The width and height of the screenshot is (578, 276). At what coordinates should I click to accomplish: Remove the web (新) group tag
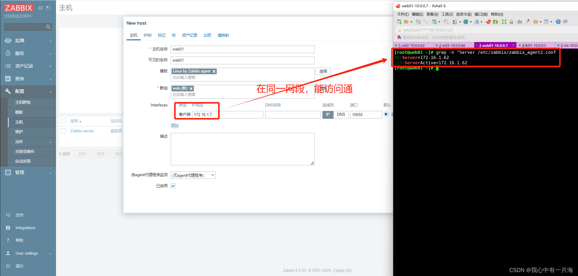191,89
